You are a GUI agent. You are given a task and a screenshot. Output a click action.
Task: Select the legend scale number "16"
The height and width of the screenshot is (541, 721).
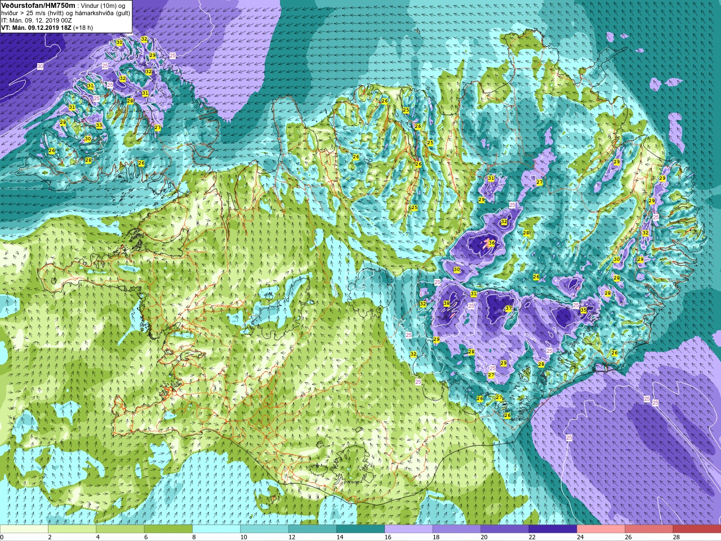click(x=388, y=537)
